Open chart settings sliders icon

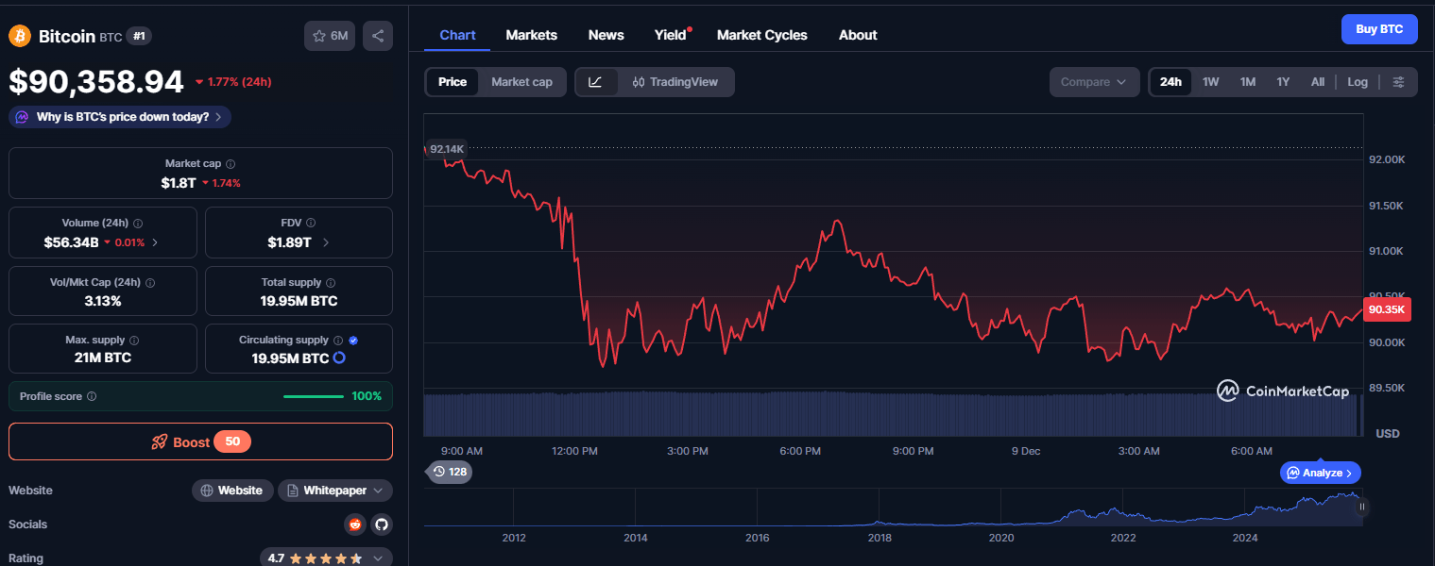(x=1399, y=82)
